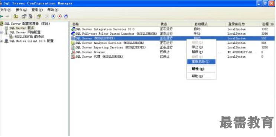Sort by the 登录身份为 column header
Viewport: 276px width, 137px height.
243,24
